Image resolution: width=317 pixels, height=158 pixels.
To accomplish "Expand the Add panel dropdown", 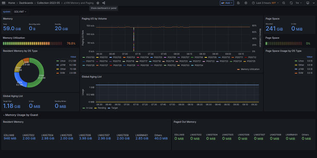I will [227, 3].
